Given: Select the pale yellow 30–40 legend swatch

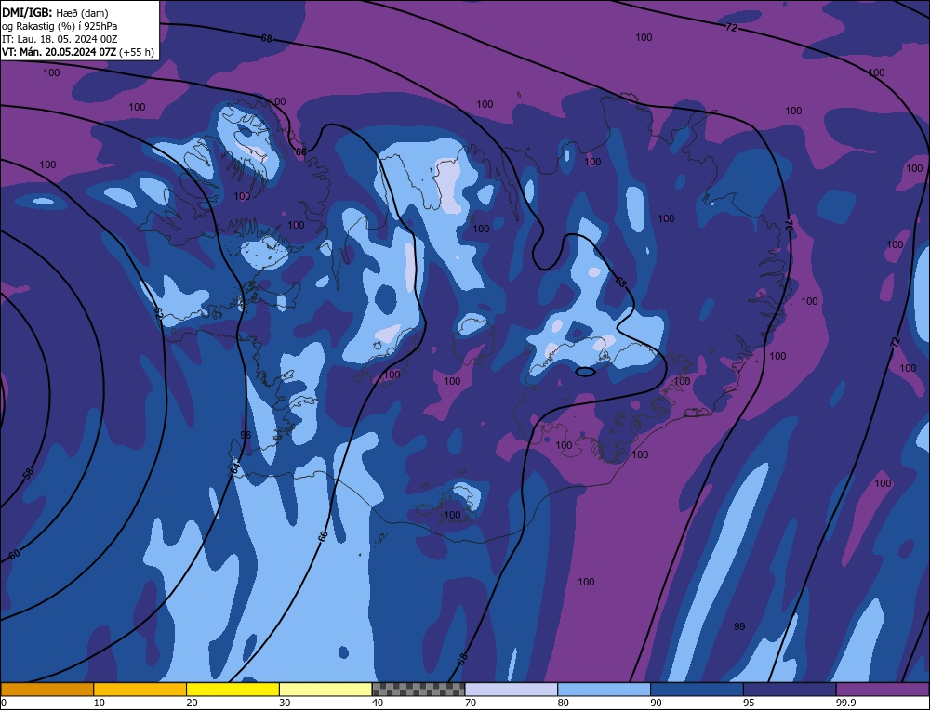Looking at the screenshot, I should pos(325,690).
